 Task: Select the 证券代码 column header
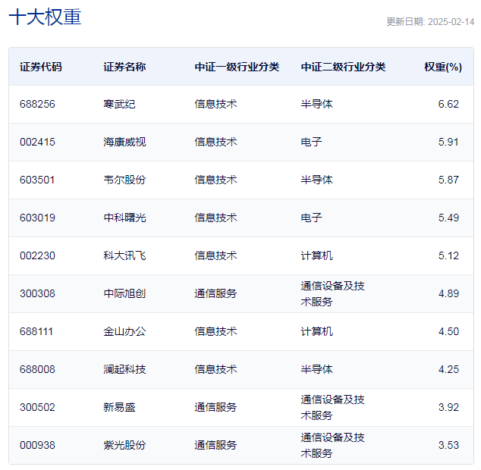(x=41, y=67)
